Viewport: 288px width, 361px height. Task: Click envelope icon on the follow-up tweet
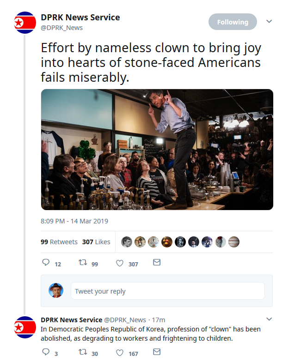157,352
